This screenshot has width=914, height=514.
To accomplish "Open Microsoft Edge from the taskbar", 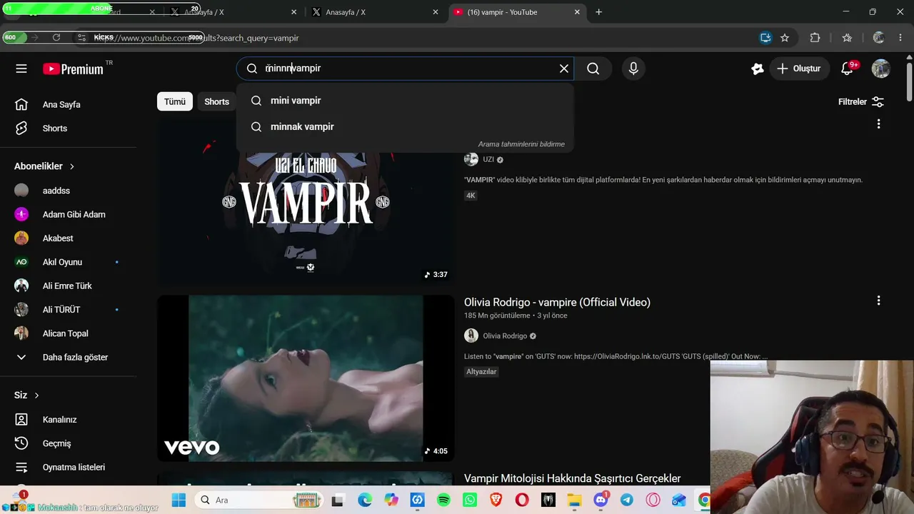I will coord(365,500).
